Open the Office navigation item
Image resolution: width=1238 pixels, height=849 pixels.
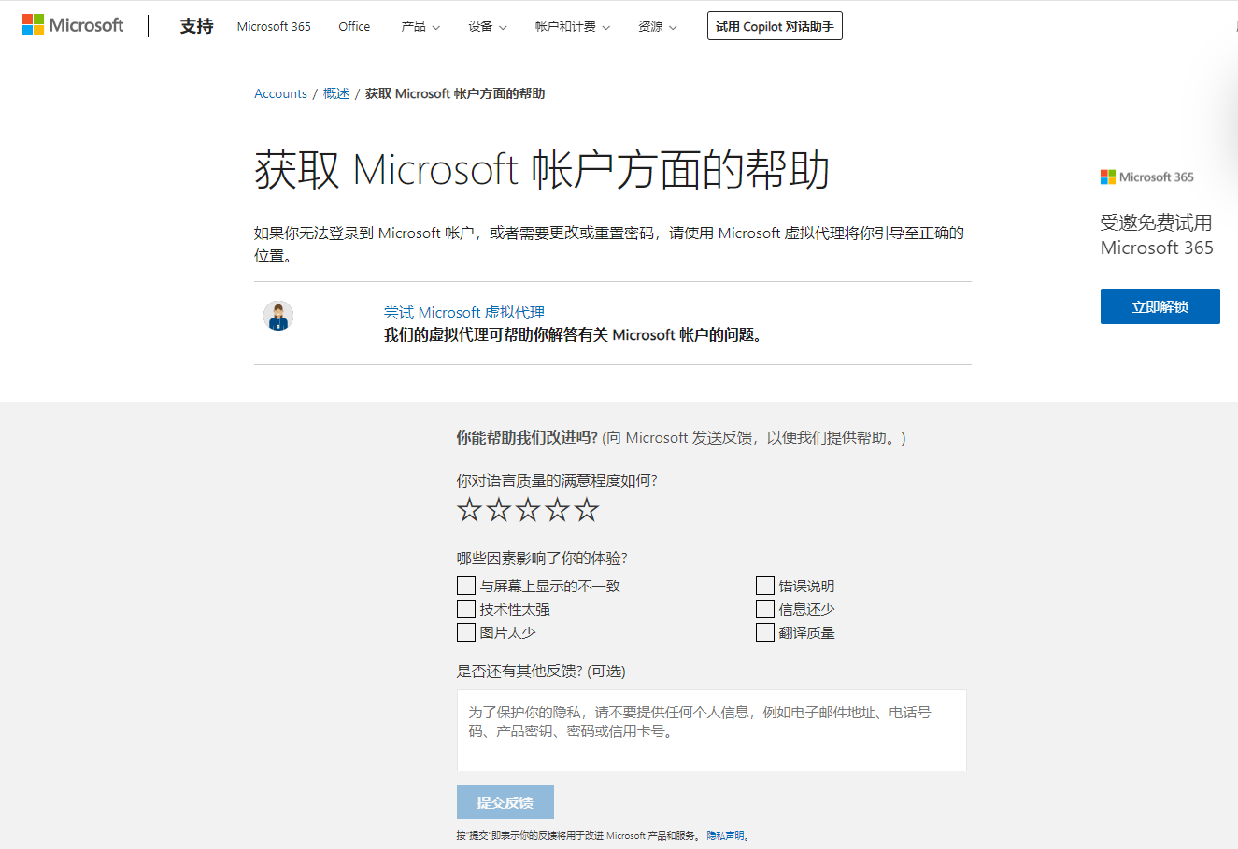pos(353,26)
